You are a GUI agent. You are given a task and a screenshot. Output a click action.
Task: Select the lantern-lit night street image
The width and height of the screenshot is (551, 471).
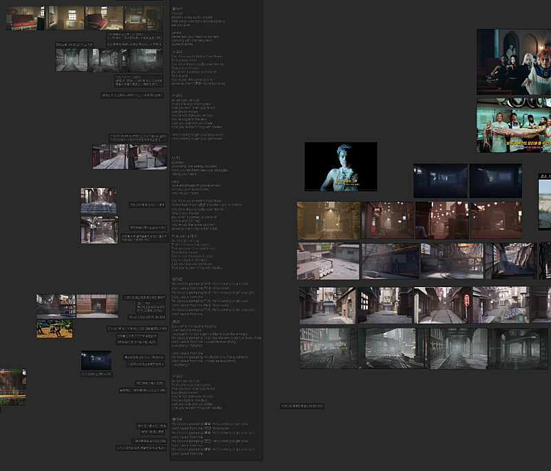click(441, 220)
